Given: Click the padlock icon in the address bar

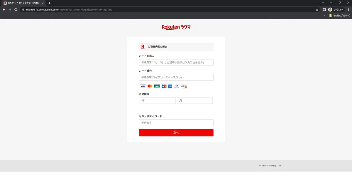Looking at the screenshot, I should (x=23, y=9).
